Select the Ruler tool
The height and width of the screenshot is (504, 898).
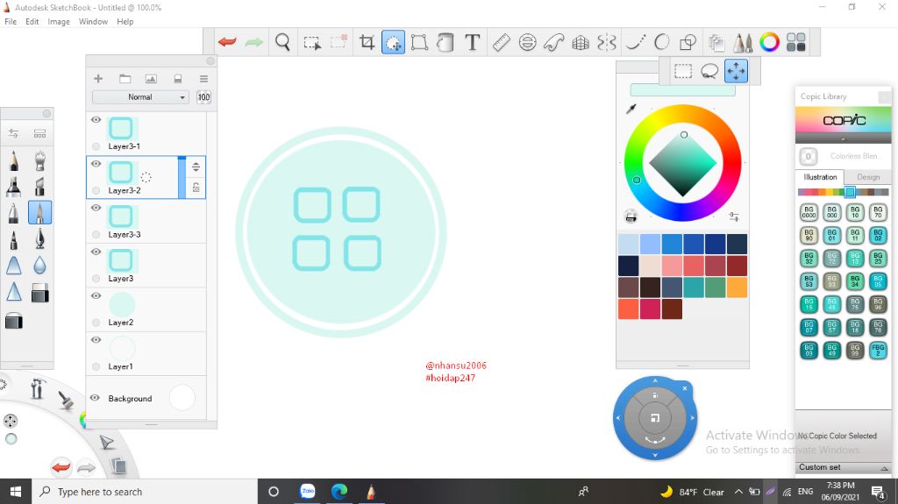pyautogui.click(x=501, y=42)
